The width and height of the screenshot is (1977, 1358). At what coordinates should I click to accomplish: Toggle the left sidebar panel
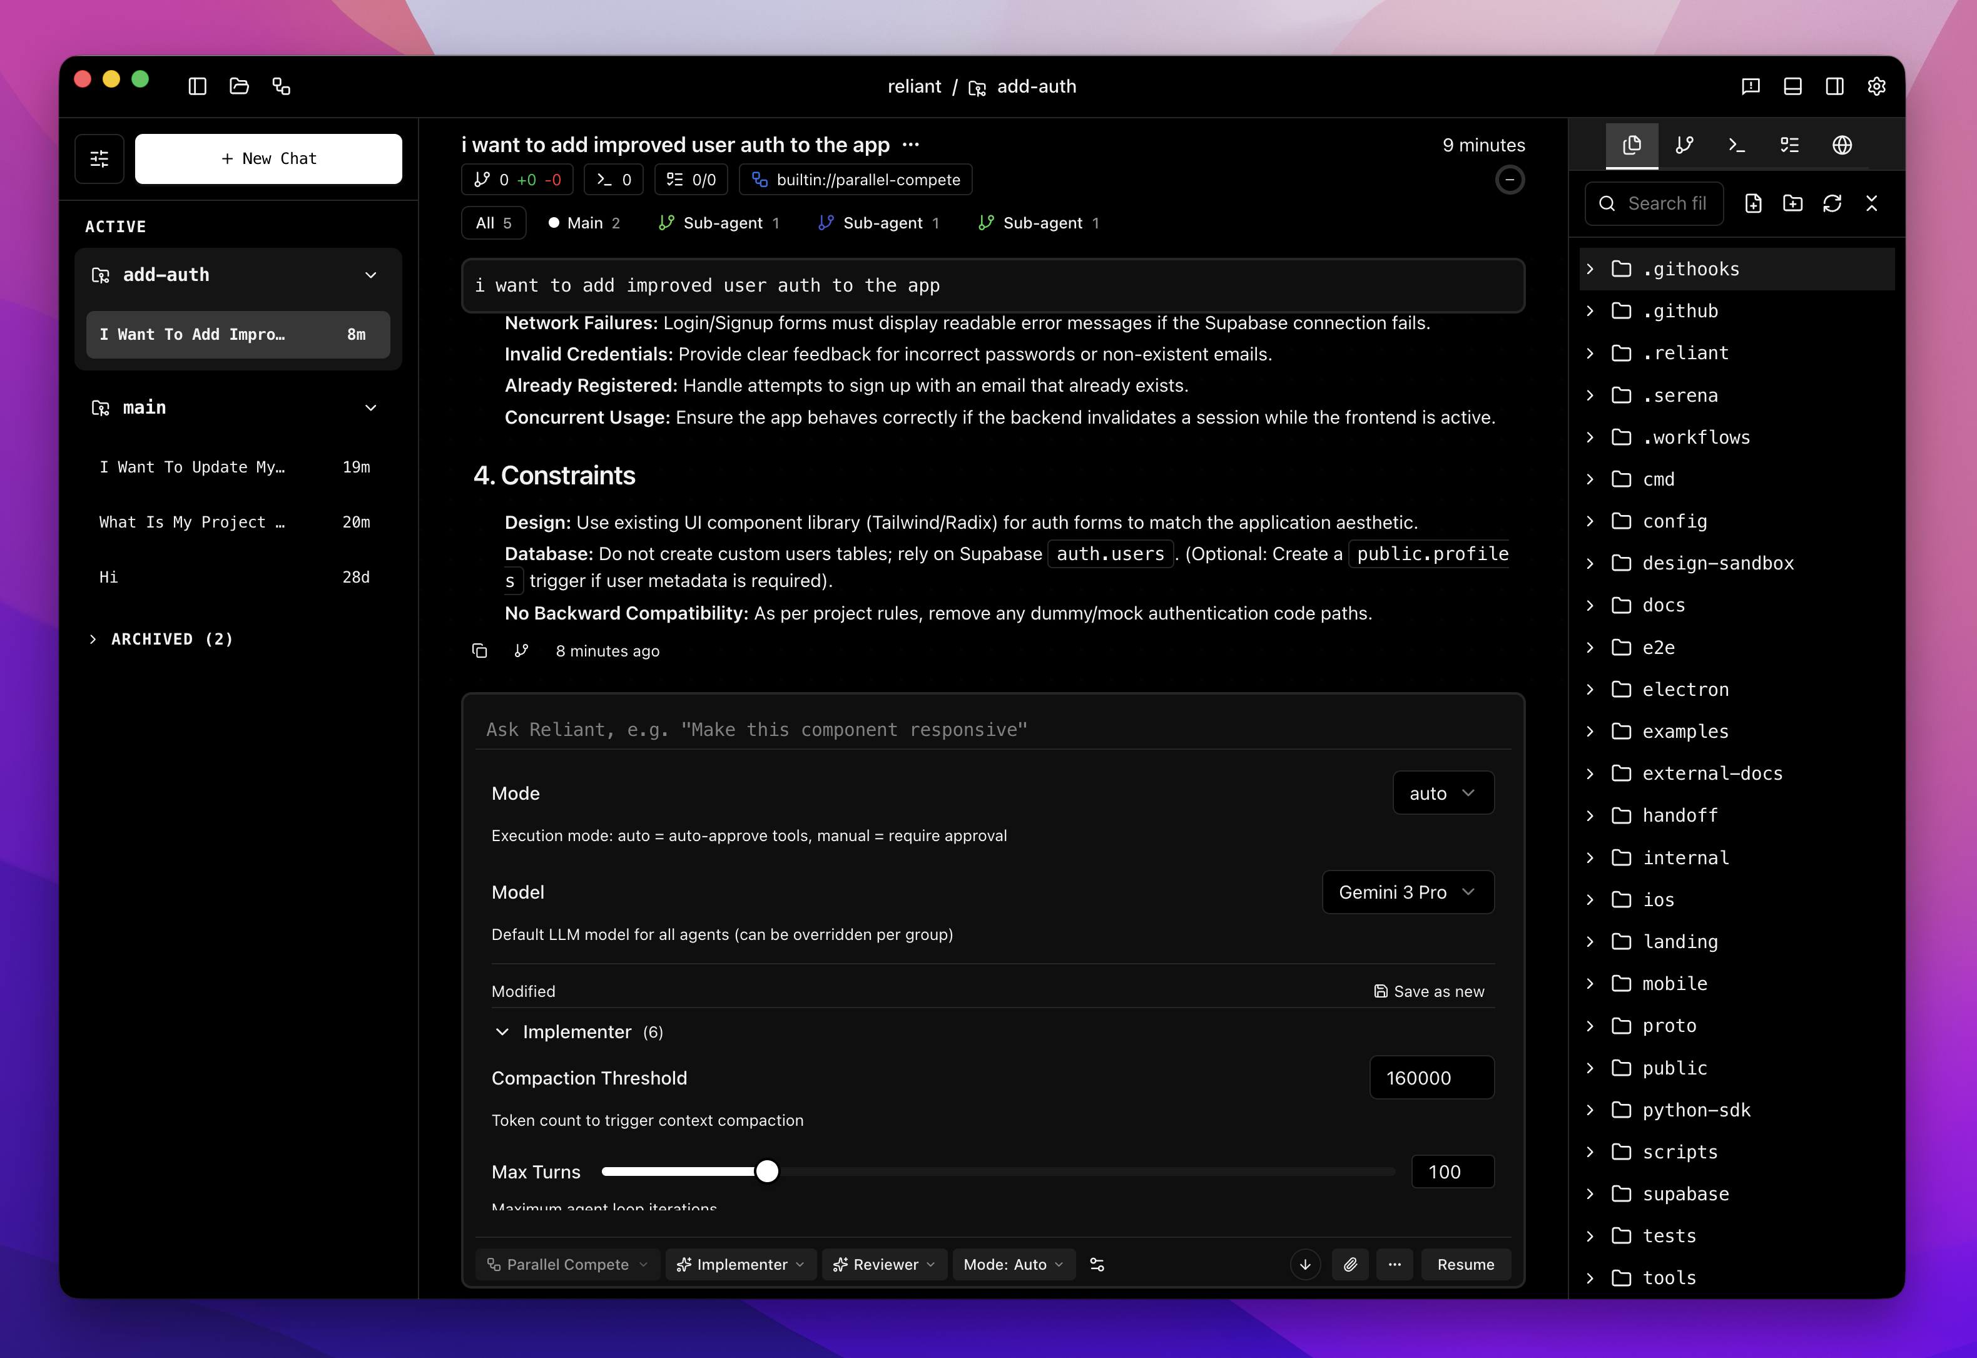point(196,86)
